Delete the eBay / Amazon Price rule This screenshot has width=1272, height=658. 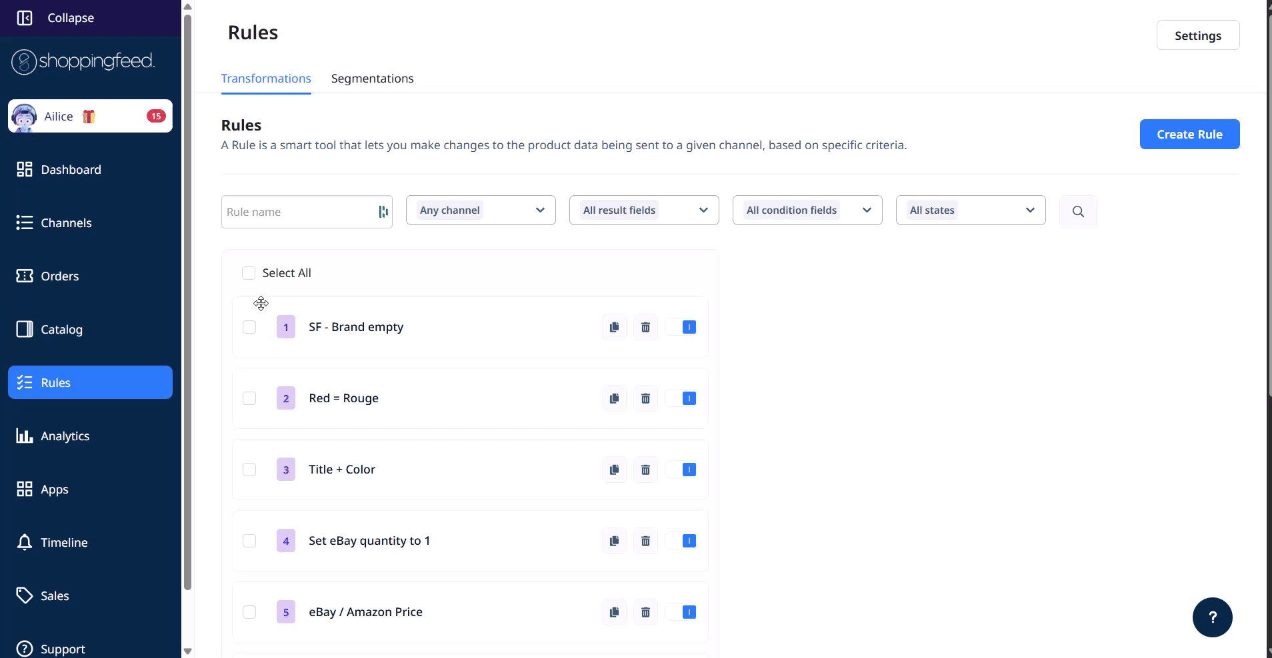point(645,612)
